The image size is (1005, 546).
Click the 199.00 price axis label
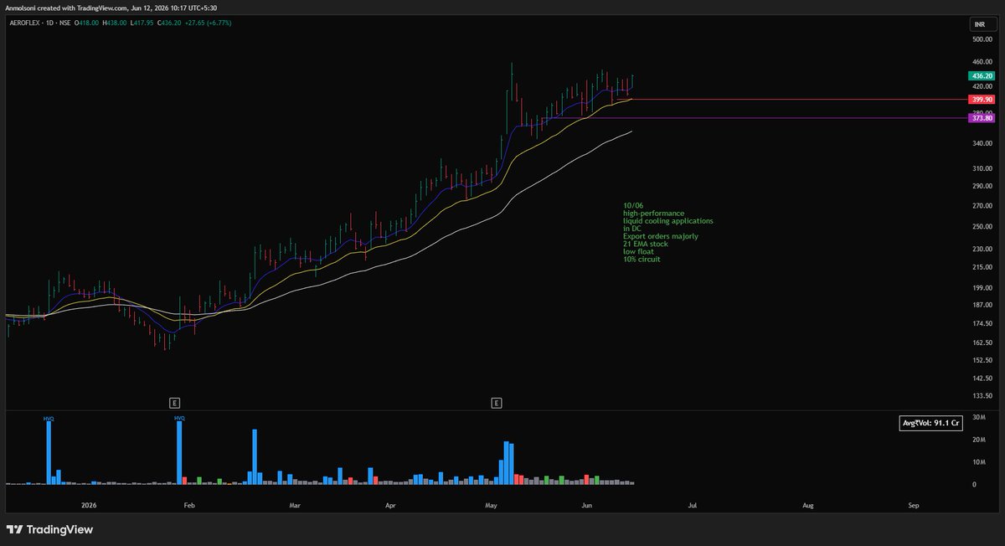982,288
